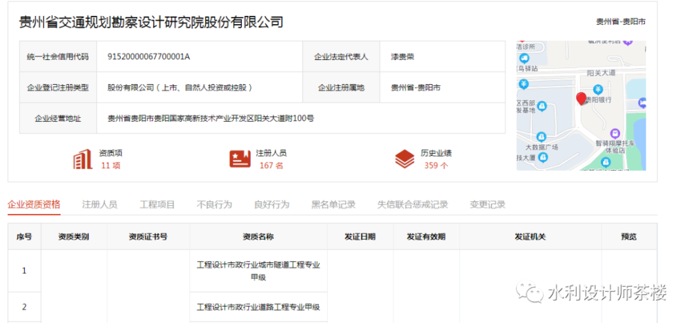
Task: Click the 贵州省-贵阳市 label at top right
Action: 621,22
